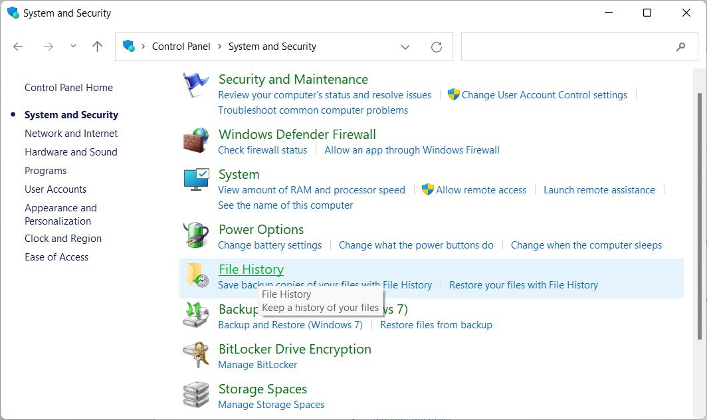Viewport: 707px width, 420px height.
Task: Select Network and Internet in sidebar
Action: click(x=71, y=133)
